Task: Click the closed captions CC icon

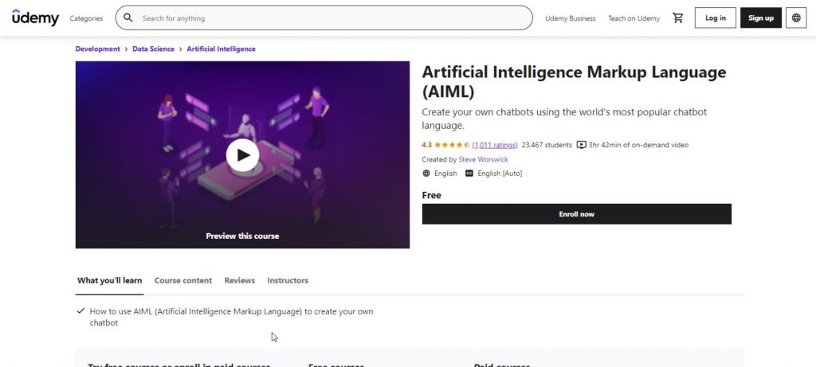Action: click(469, 173)
